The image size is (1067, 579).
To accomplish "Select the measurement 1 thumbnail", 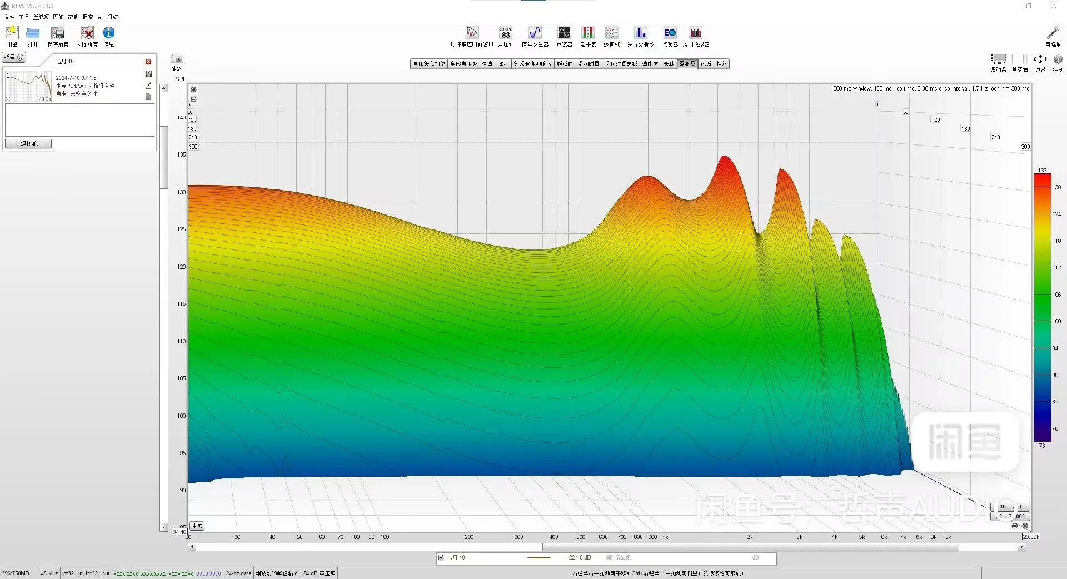I will (x=28, y=86).
